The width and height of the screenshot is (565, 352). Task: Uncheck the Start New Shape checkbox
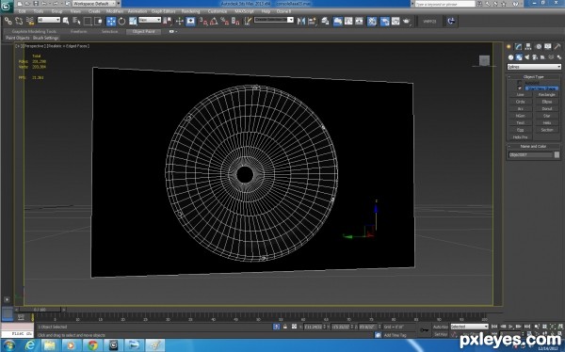(x=520, y=88)
